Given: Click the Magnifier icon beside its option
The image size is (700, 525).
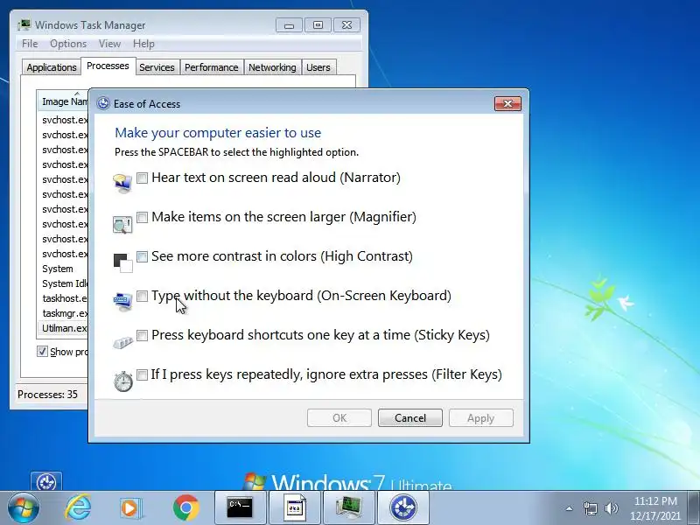Looking at the screenshot, I should [x=122, y=224].
